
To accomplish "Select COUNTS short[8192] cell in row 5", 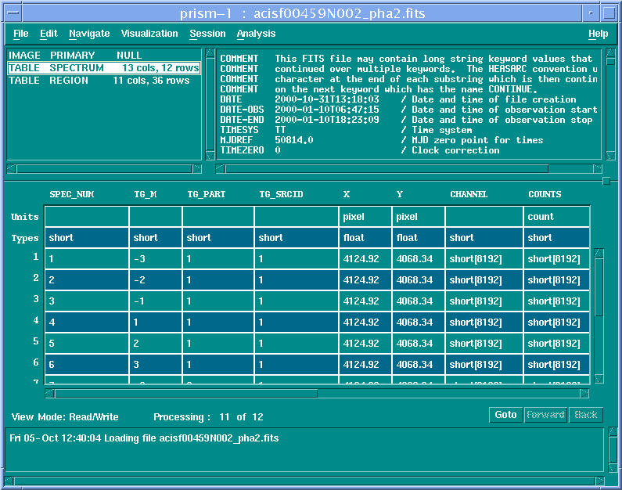I will click(556, 343).
